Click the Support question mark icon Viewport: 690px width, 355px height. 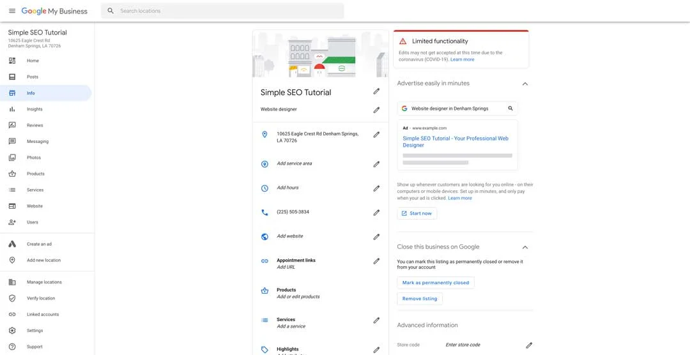(x=12, y=347)
